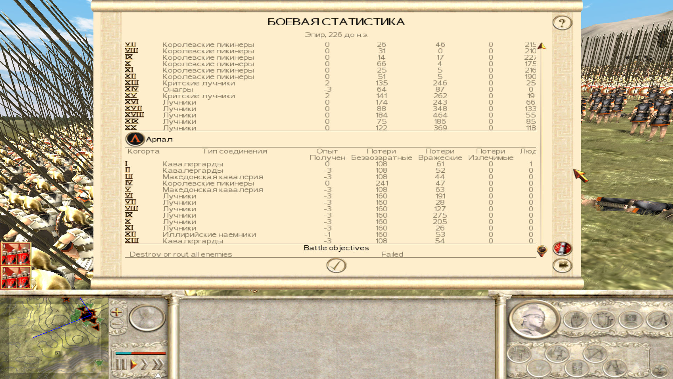Screen dimensions: 673x379
Task: Zoom out on the minimap with minus
Action: [117, 324]
